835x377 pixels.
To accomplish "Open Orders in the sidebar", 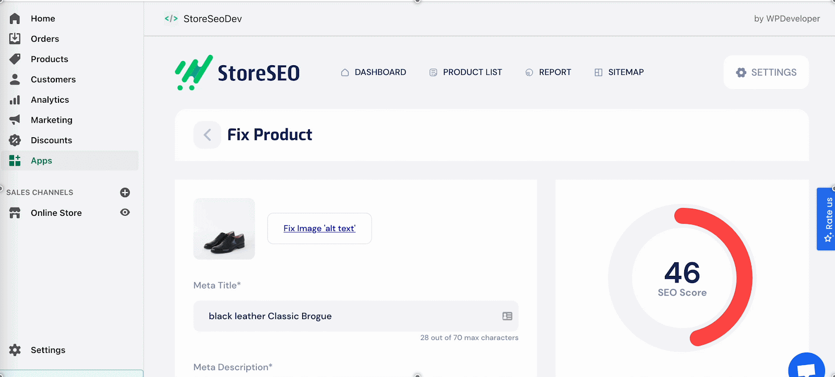I will point(45,39).
